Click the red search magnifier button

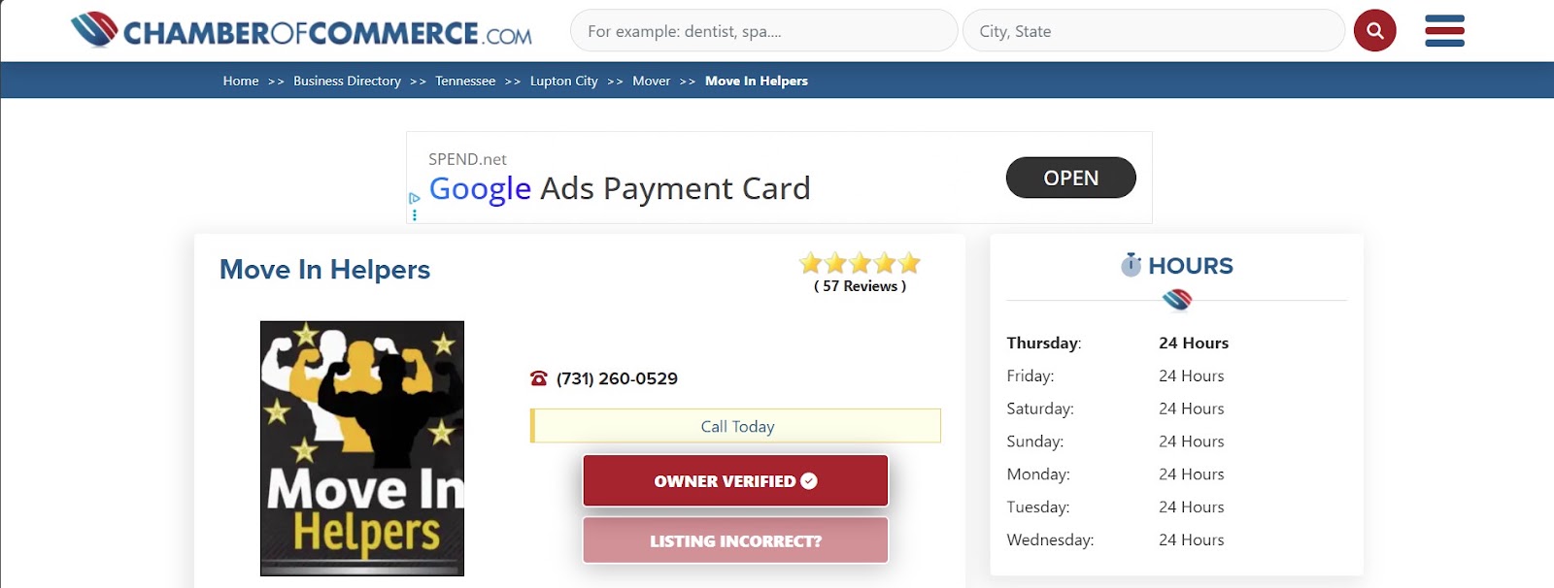point(1374,31)
